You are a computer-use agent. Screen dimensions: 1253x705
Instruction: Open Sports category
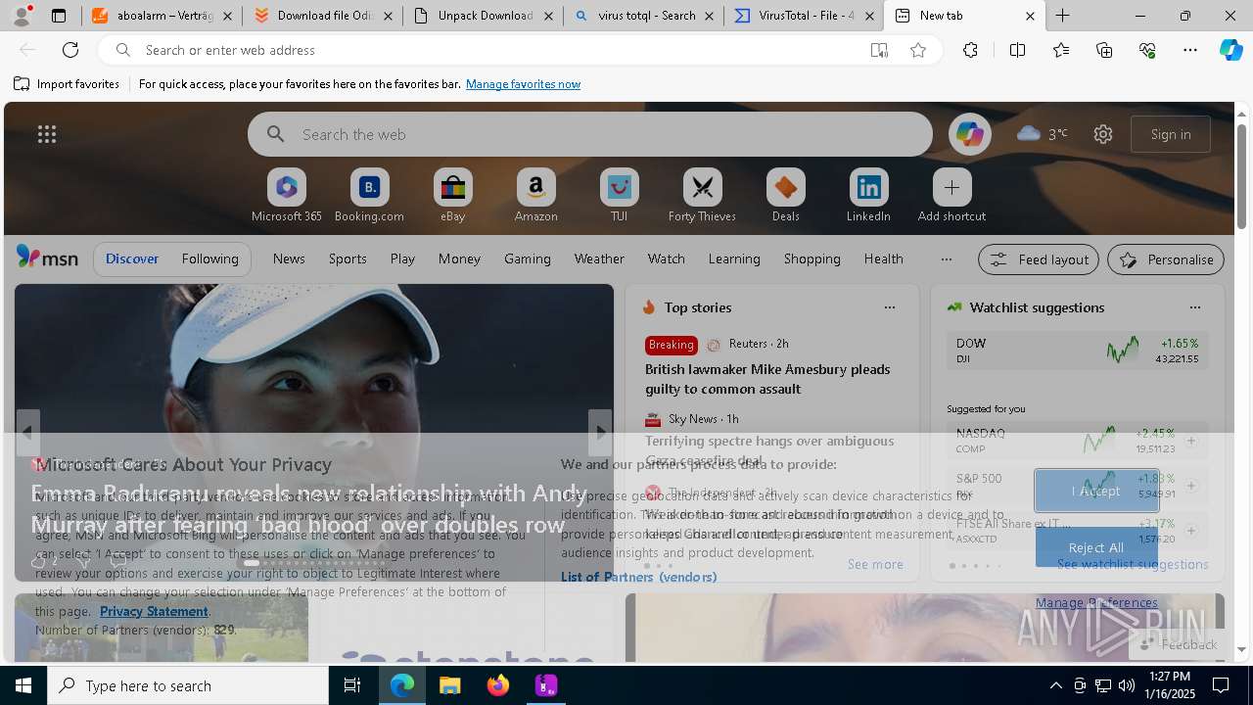(x=348, y=258)
